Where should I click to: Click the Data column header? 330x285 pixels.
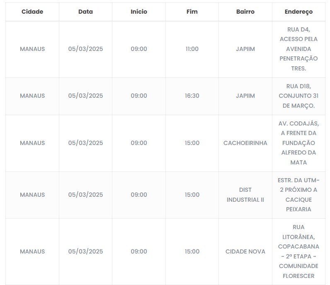[85, 12]
